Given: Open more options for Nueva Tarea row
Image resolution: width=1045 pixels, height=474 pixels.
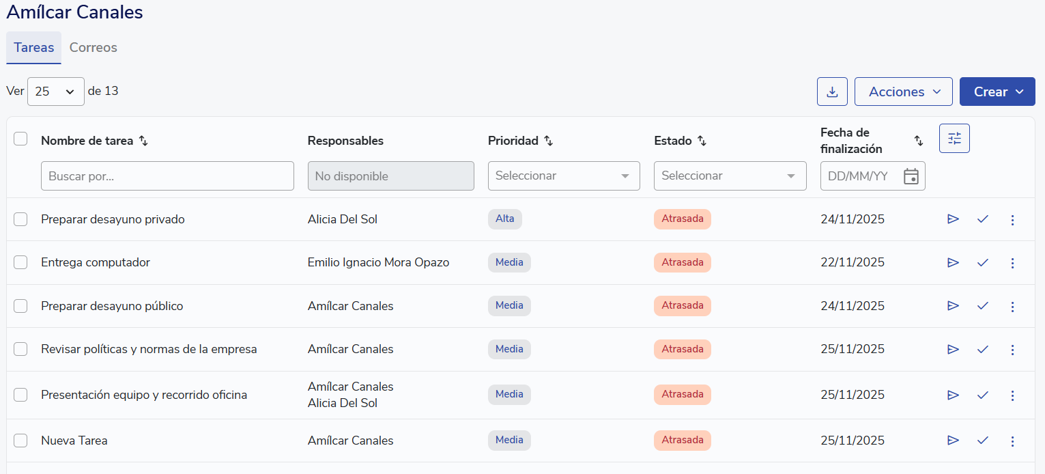Looking at the screenshot, I should (x=1012, y=441).
